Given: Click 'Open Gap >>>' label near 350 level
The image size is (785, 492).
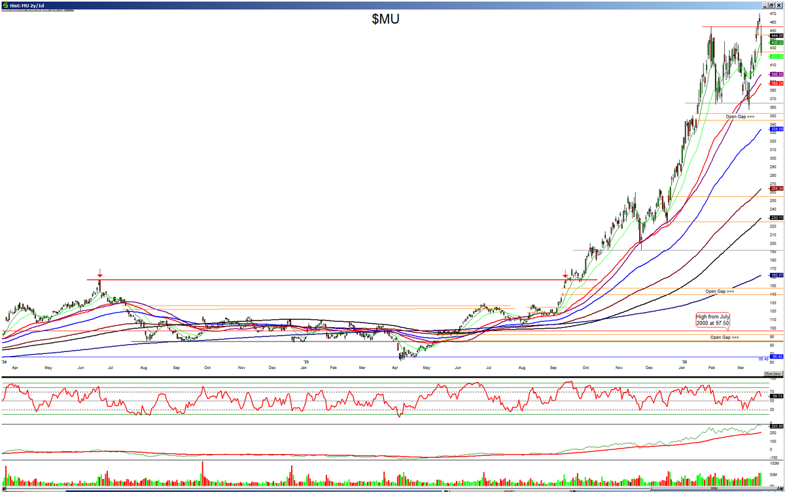Looking at the screenshot, I should tap(740, 116).
